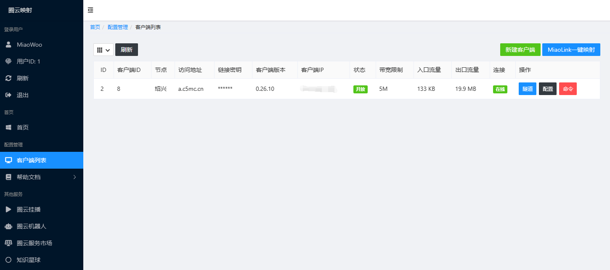This screenshot has height=270, width=610.
Task: Select the user icon beside MiaoWoo
Action: (9, 44)
